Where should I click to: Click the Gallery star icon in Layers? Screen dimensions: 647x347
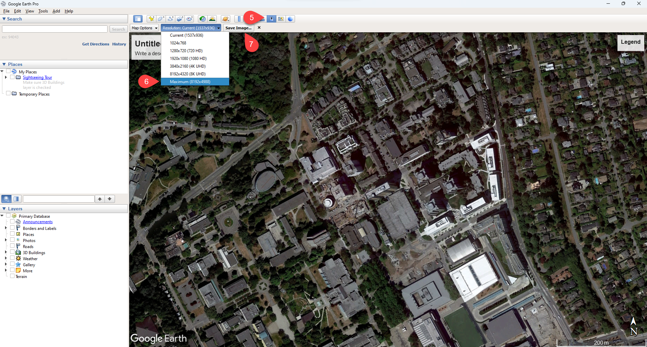(18, 265)
